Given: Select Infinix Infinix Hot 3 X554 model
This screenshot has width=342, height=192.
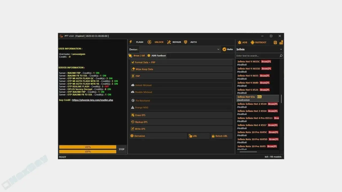Looking at the screenshot, I should (x=258, y=113).
